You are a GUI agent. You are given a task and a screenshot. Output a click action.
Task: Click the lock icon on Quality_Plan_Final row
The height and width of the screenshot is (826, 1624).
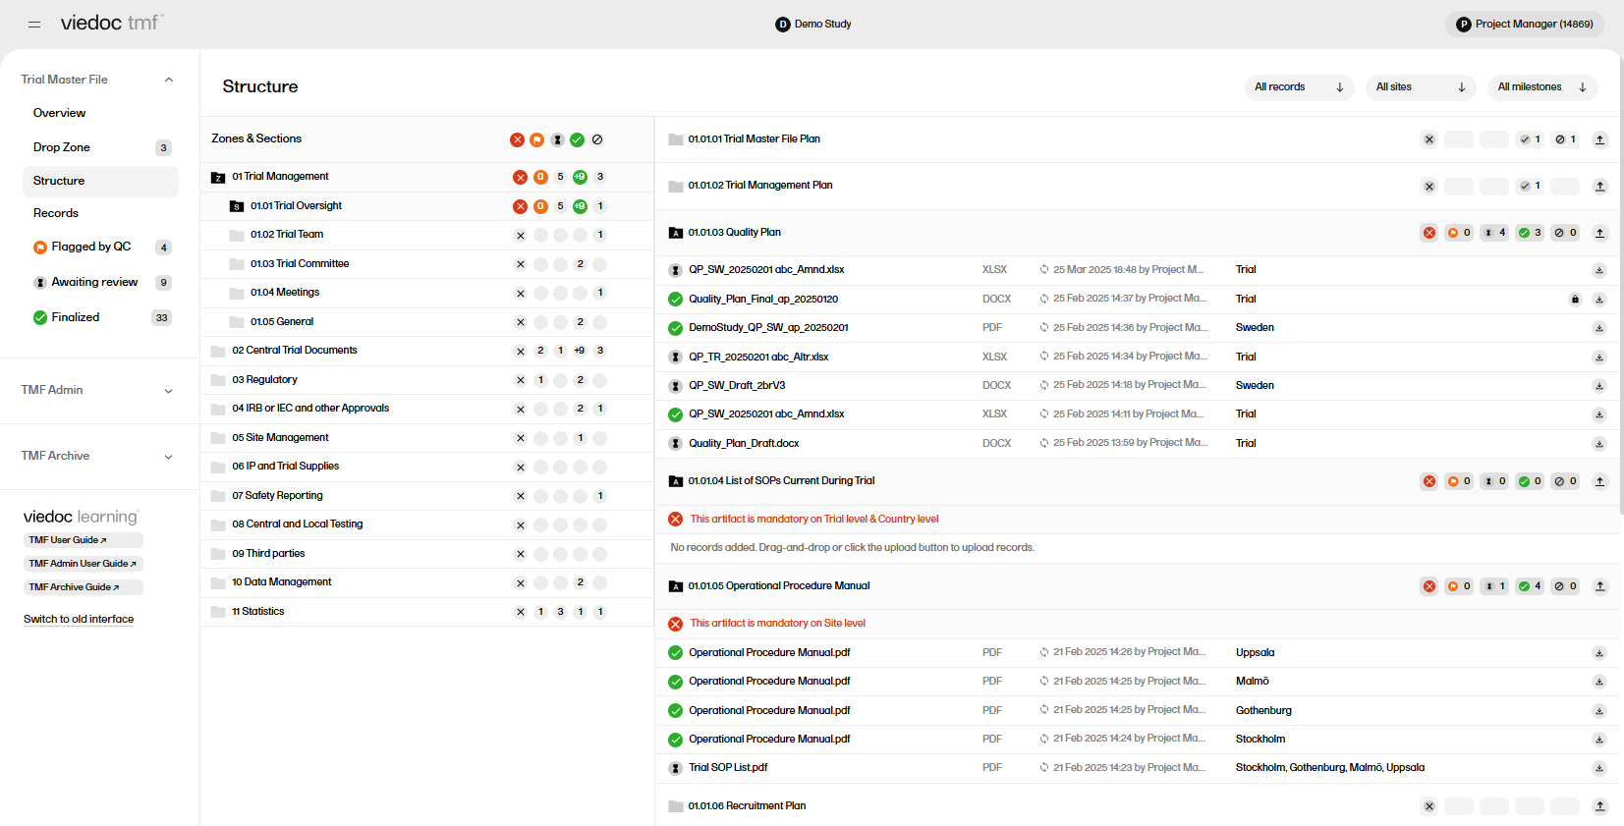(1575, 300)
